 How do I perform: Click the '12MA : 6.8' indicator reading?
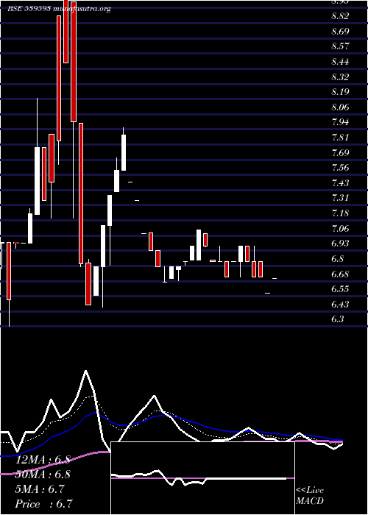(x=43, y=460)
